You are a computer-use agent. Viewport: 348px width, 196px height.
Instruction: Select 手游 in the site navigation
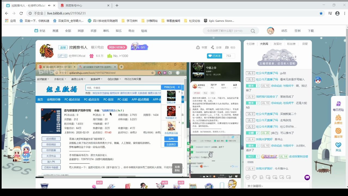pos(94,31)
